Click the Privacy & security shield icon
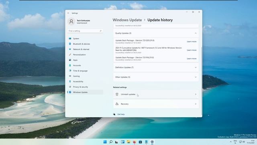This screenshot has height=145, width=257. pos(70,87)
